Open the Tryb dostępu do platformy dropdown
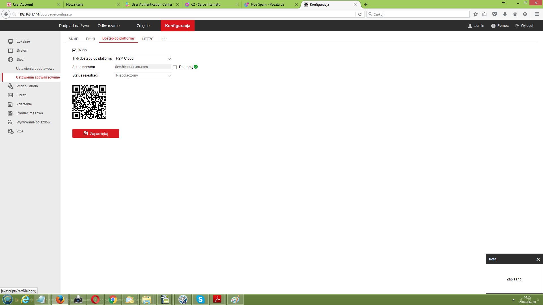 (x=143, y=58)
